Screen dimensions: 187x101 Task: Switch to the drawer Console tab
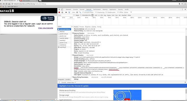[64, 82]
